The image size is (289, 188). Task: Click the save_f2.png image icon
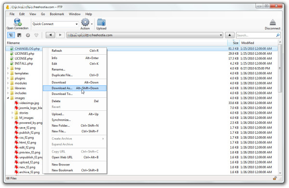[x=16, y=128]
